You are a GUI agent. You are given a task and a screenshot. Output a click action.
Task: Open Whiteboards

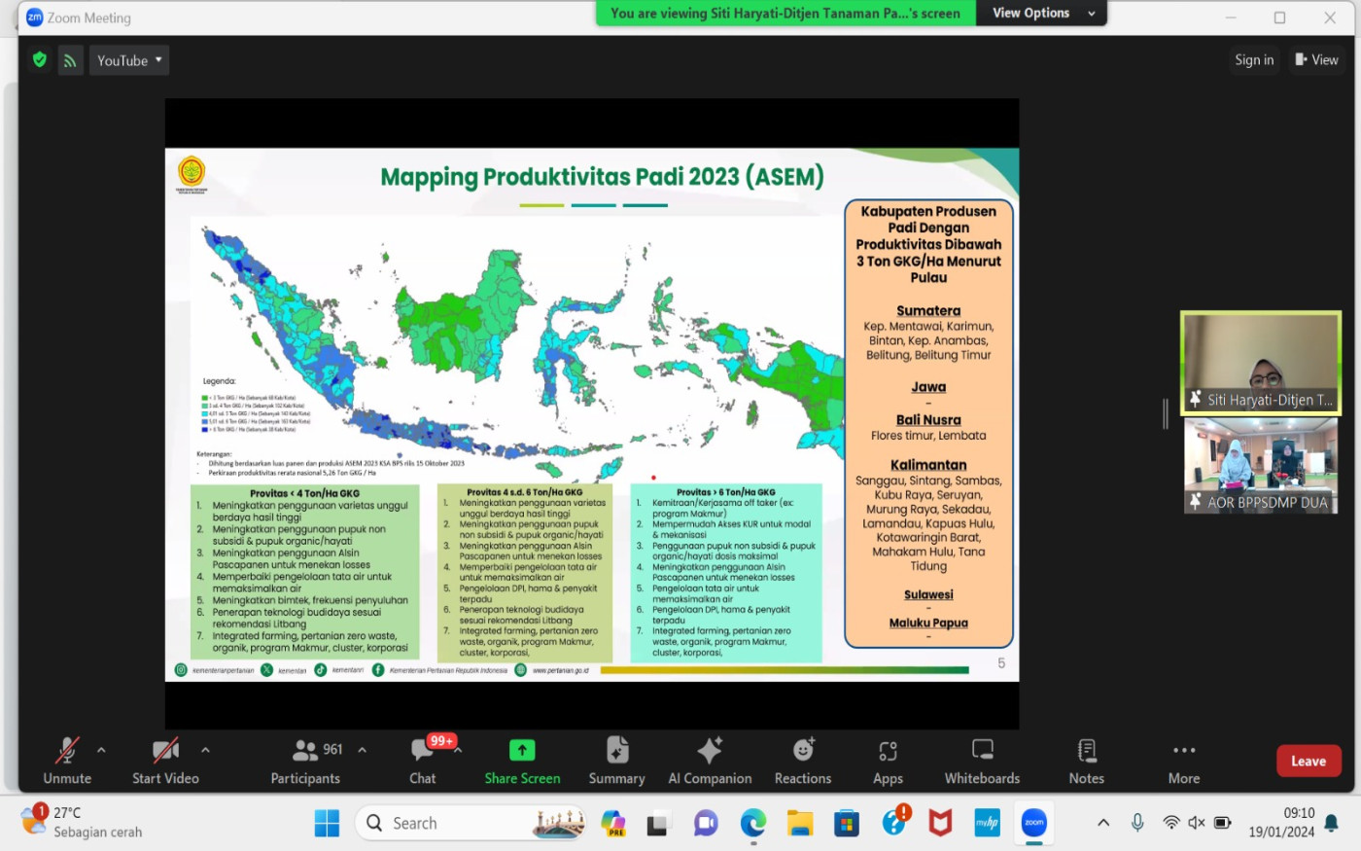(982, 761)
